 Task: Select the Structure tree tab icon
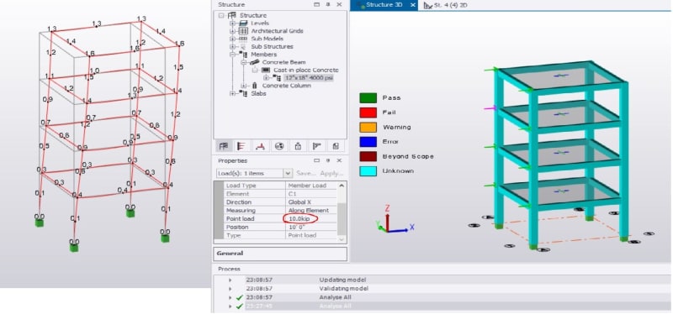[223, 146]
